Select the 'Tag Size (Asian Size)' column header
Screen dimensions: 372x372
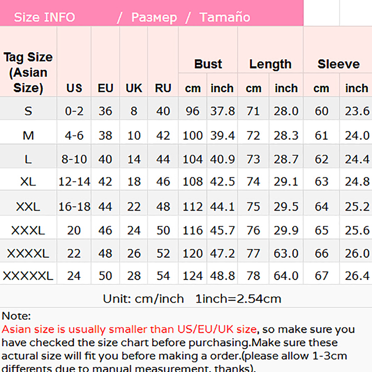pyautogui.click(x=28, y=73)
